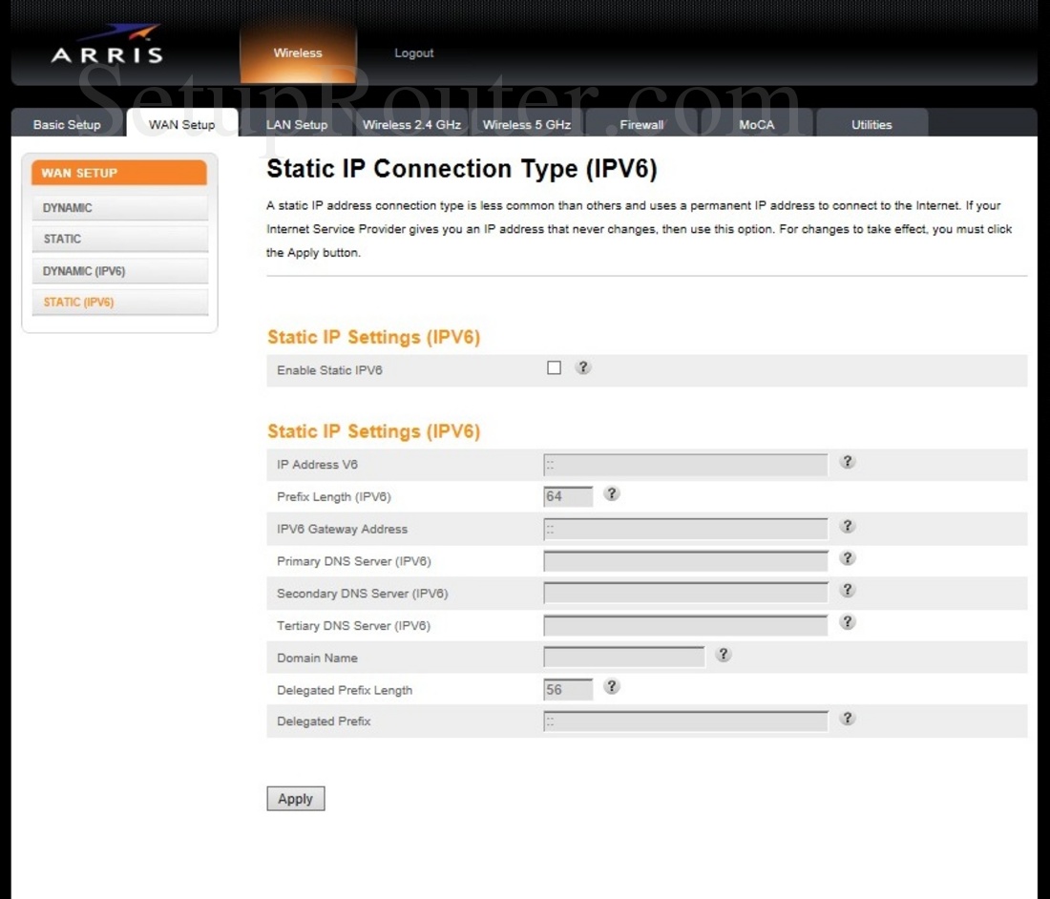Click the 'IP Address V6' label
This screenshot has width=1050, height=899.
pyautogui.click(x=318, y=465)
